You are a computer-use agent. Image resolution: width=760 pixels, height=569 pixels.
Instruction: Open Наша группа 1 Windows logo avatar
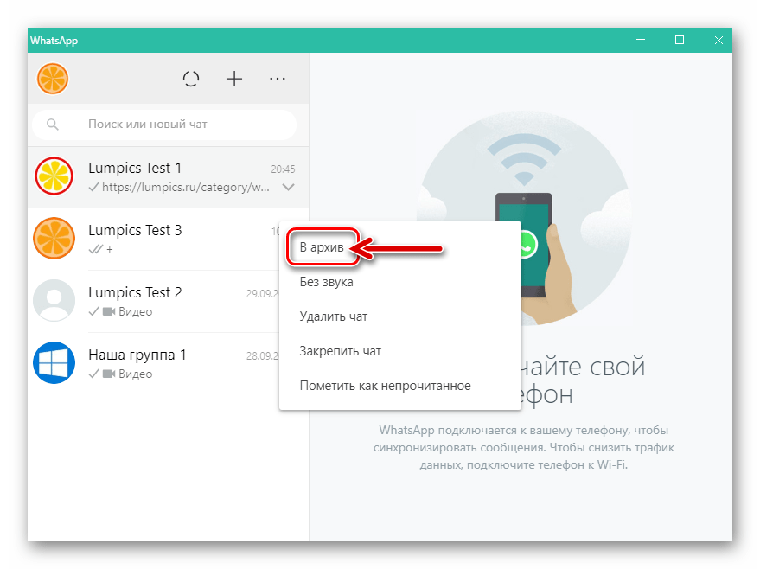click(x=54, y=362)
